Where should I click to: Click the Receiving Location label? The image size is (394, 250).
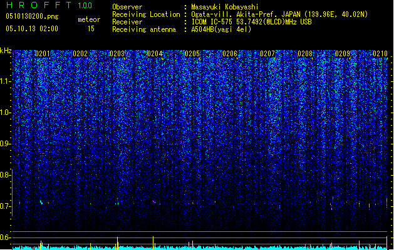[146, 14]
